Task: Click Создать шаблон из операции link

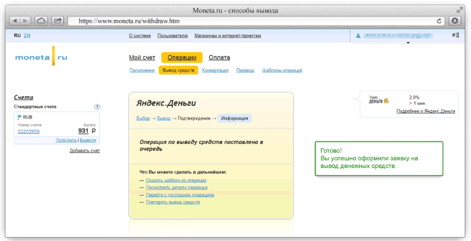Action: [x=176, y=180]
